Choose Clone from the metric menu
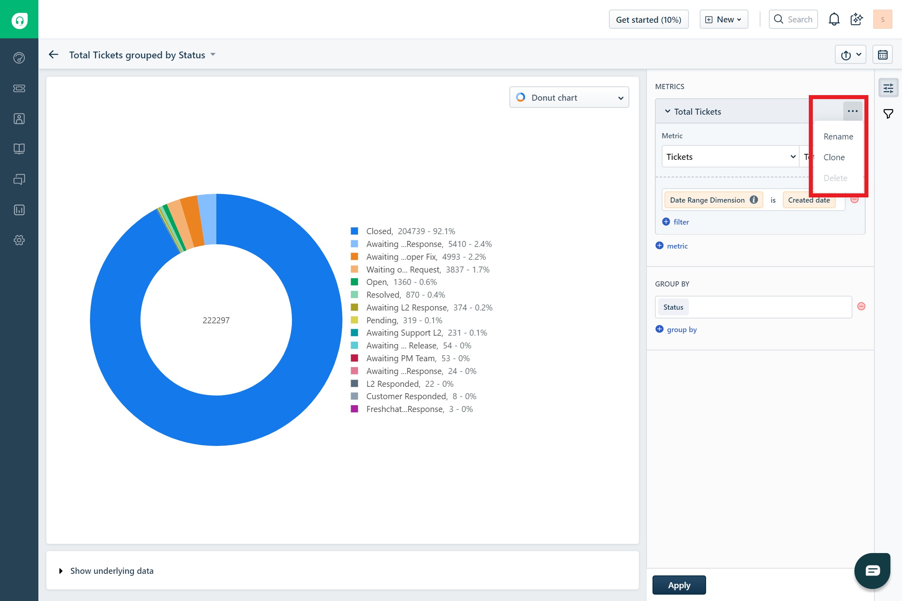 pyautogui.click(x=834, y=157)
